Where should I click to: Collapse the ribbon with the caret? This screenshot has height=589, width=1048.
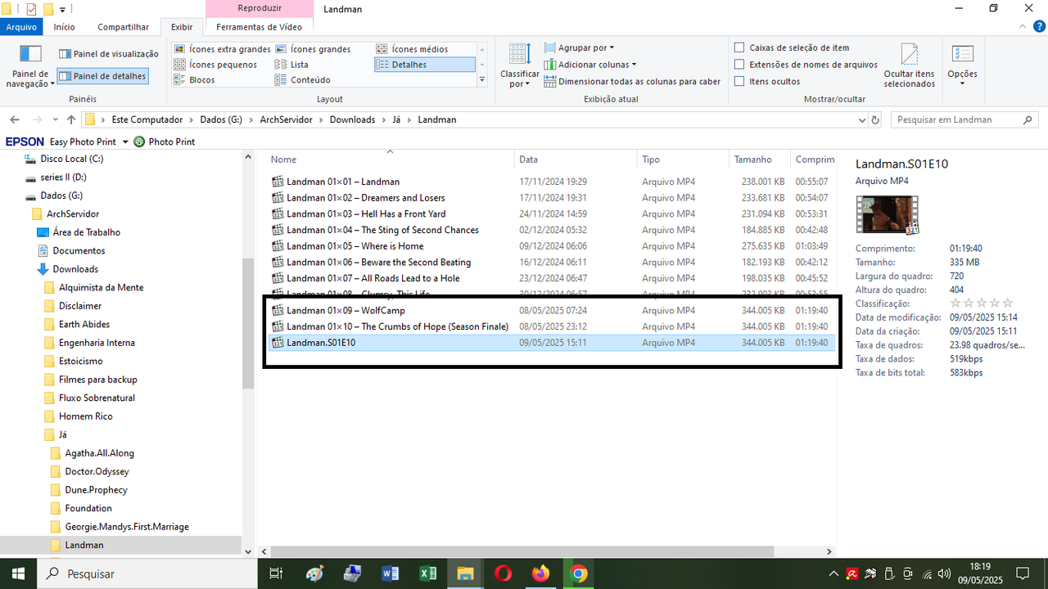pos(1023,27)
